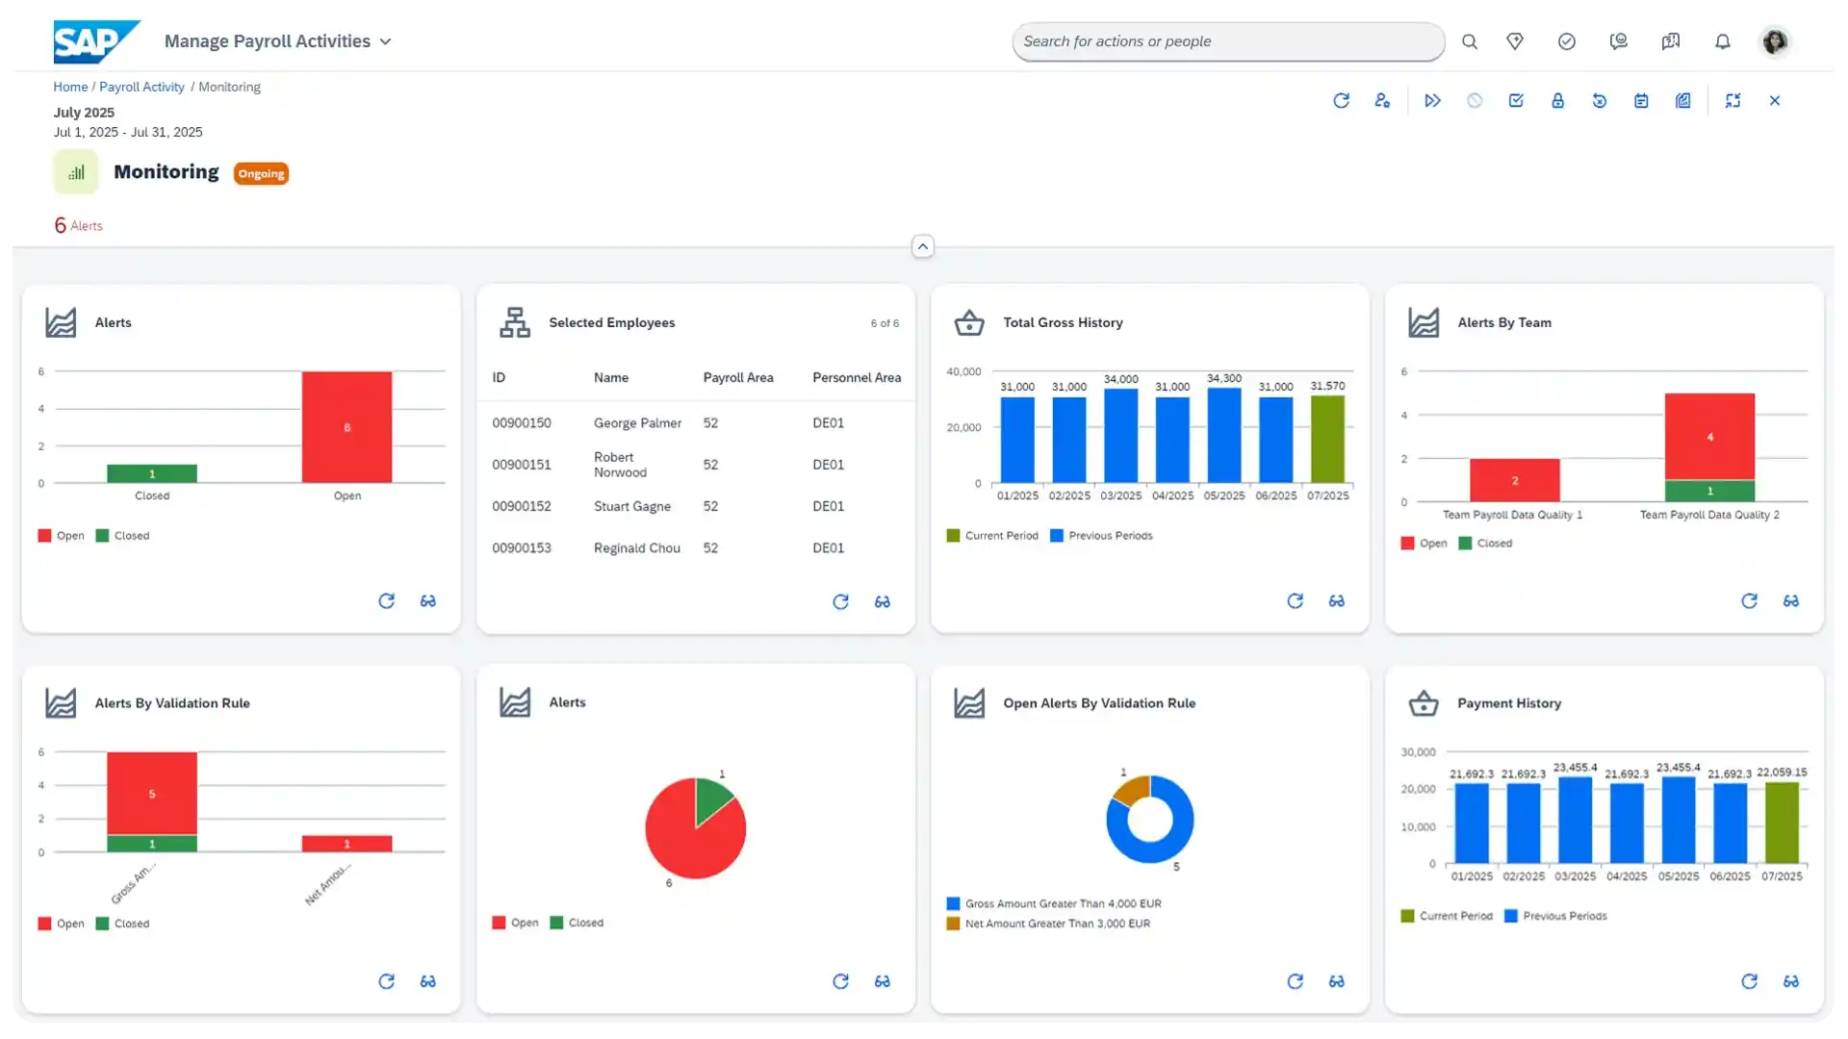The height and width of the screenshot is (1039, 1848).
Task: Open the assign responsible person icon
Action: [1383, 100]
